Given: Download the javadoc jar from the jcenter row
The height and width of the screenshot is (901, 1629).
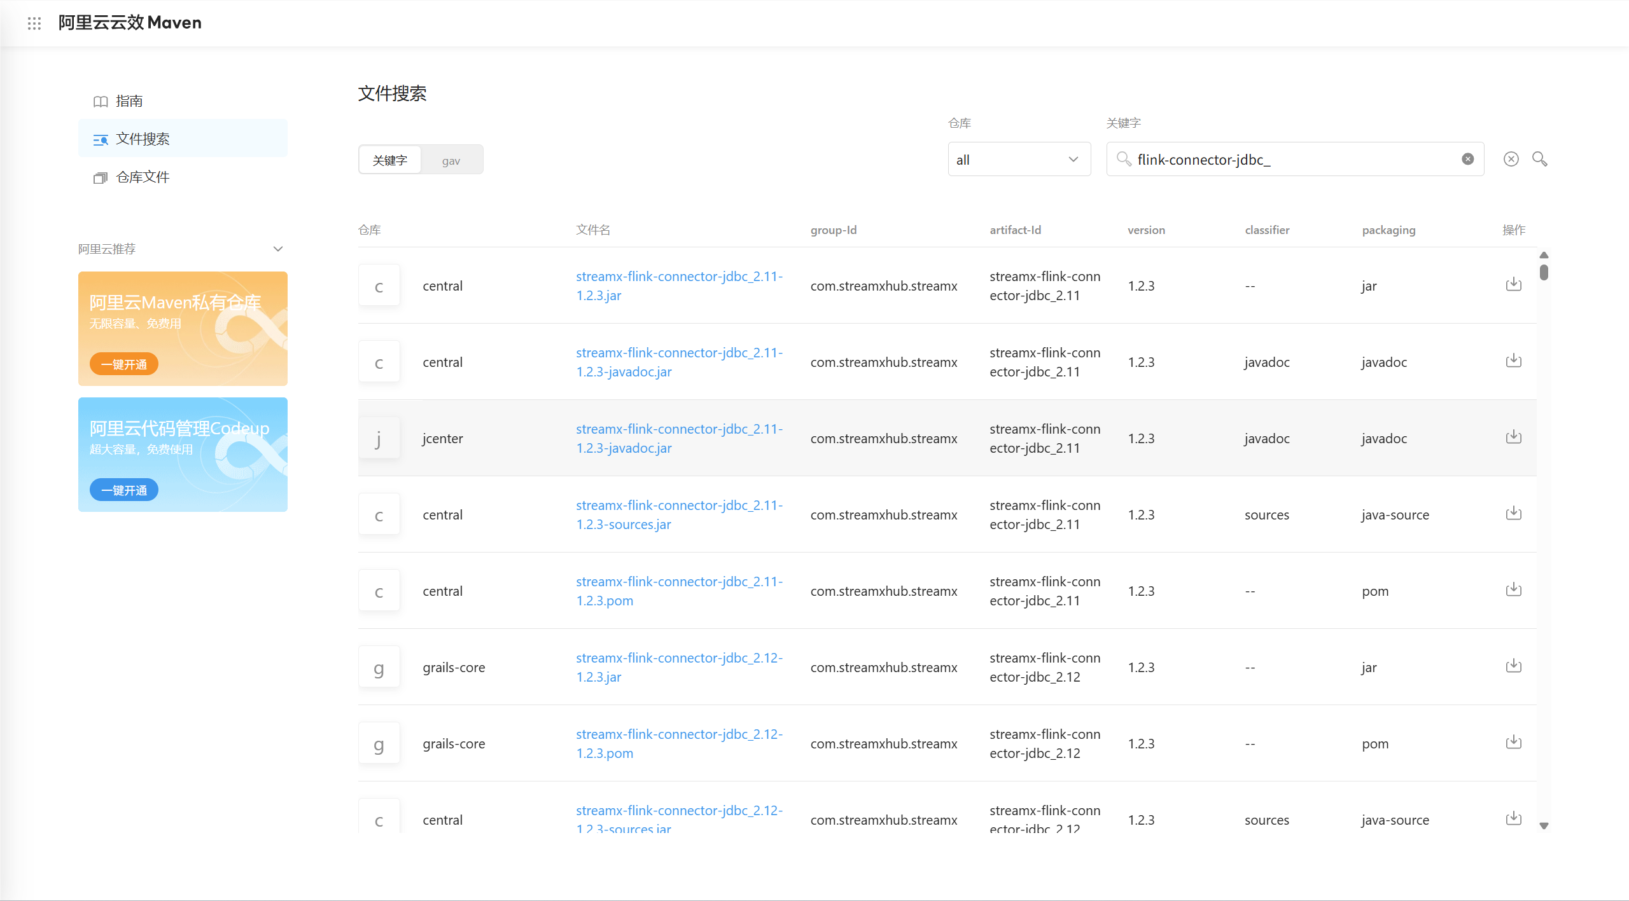Looking at the screenshot, I should (x=1514, y=437).
